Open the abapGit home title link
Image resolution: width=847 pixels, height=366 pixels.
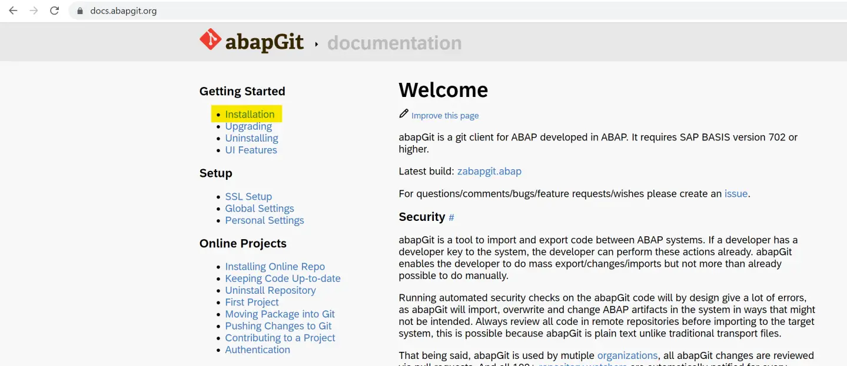(264, 42)
